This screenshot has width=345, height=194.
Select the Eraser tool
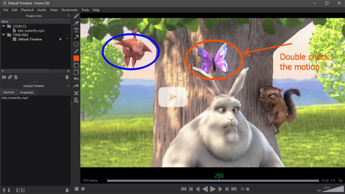tap(76, 23)
